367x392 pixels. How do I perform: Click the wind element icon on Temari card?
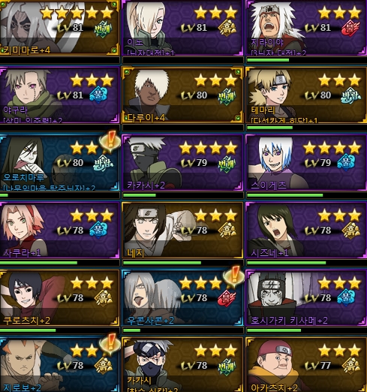coord(350,95)
